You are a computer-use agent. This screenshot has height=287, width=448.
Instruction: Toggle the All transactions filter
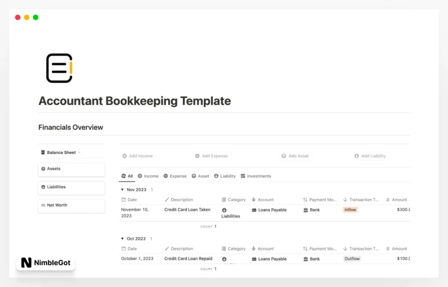click(x=127, y=176)
